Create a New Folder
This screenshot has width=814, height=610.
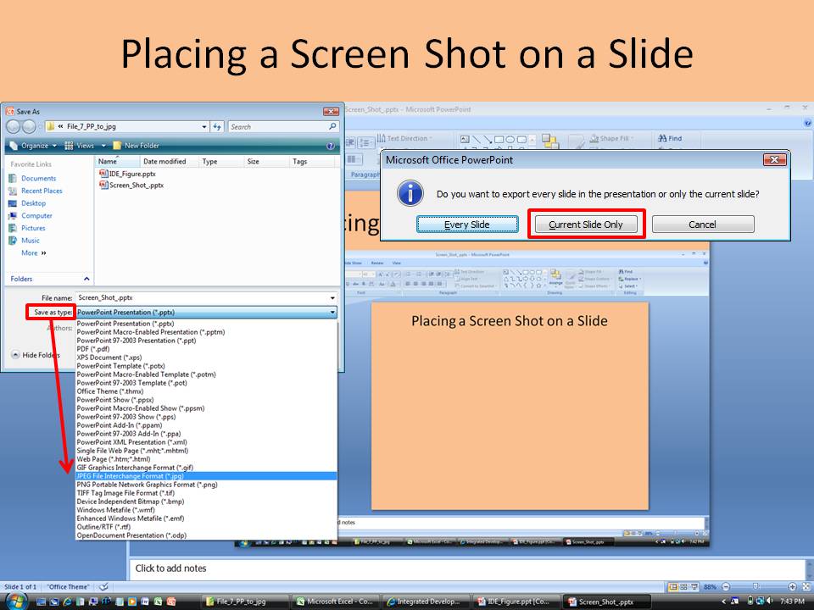click(136, 146)
